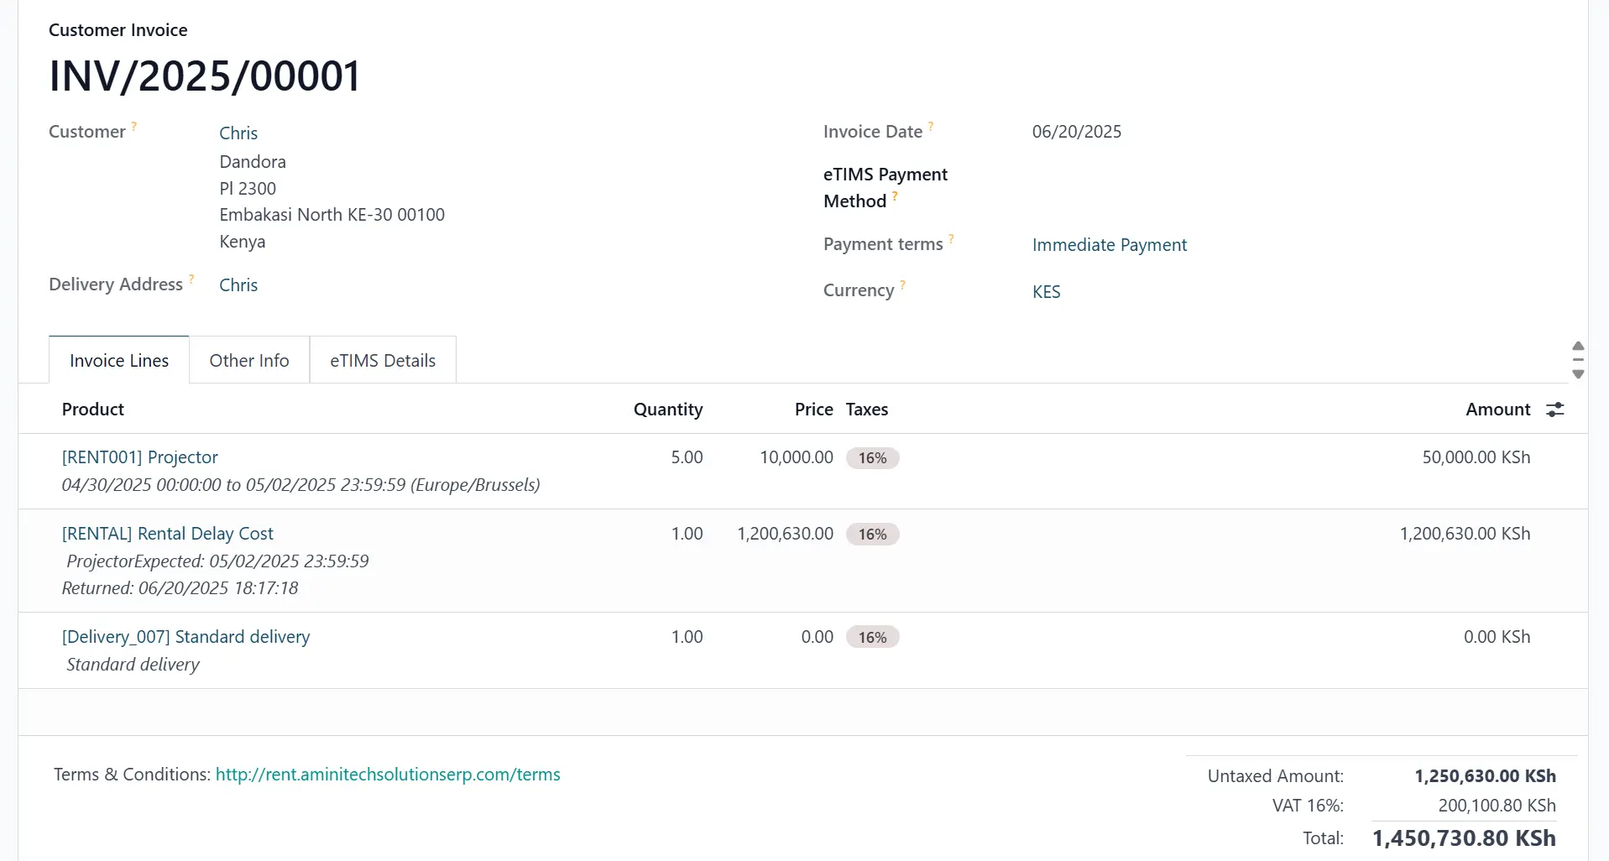Open the eTIMS Details tab

[383, 361]
